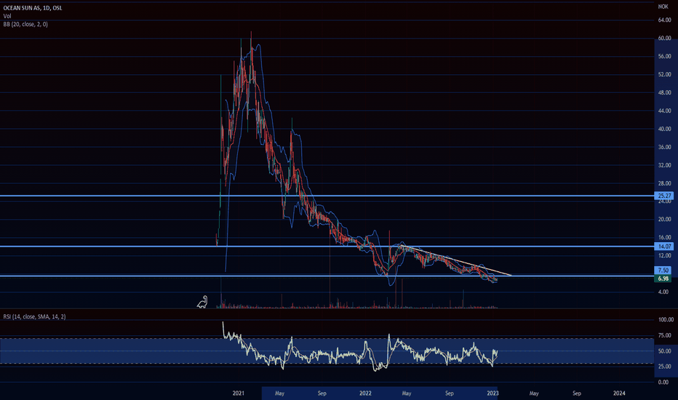
Task: Click the 75.00 RSI scale value
Action: point(665,335)
